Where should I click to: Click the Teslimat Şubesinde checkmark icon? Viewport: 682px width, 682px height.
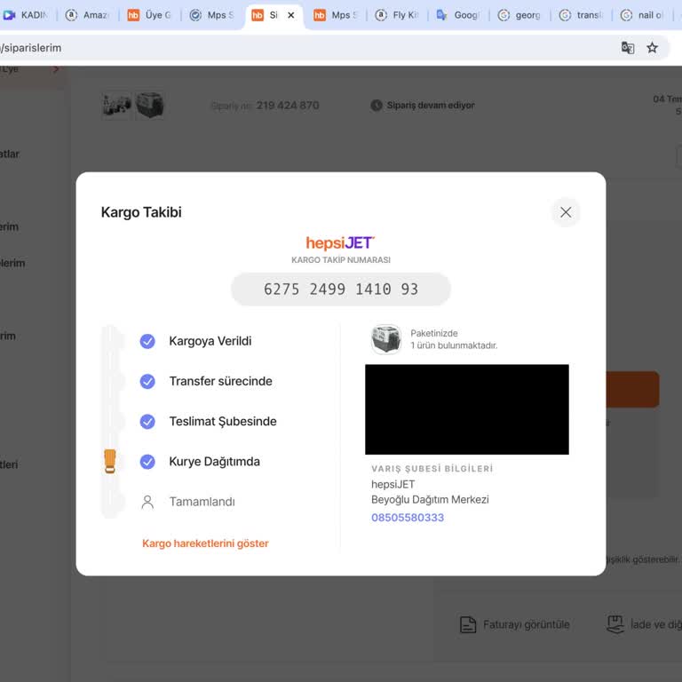[147, 422]
